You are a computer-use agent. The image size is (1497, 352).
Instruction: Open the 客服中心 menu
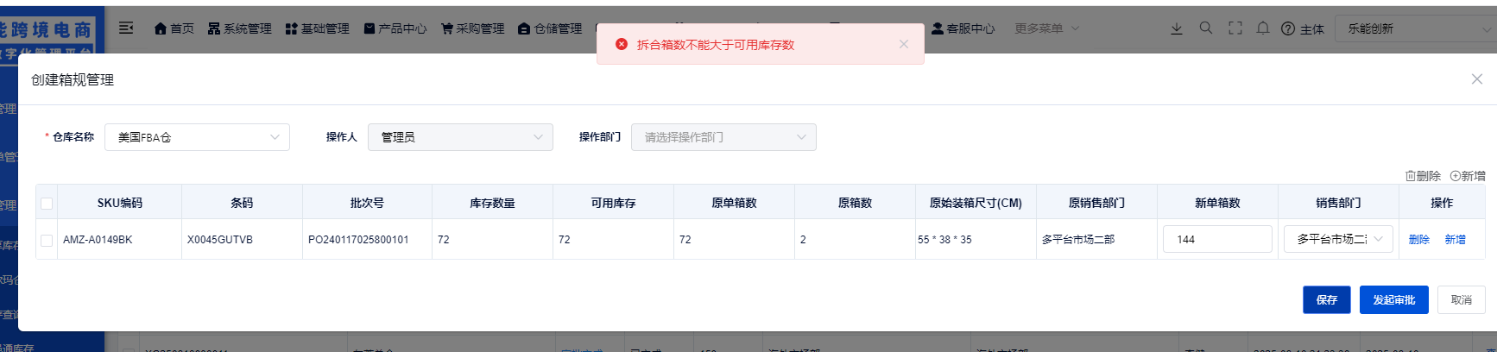[x=963, y=28]
